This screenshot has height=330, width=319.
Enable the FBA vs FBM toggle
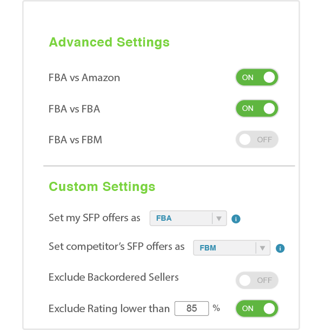257,140
